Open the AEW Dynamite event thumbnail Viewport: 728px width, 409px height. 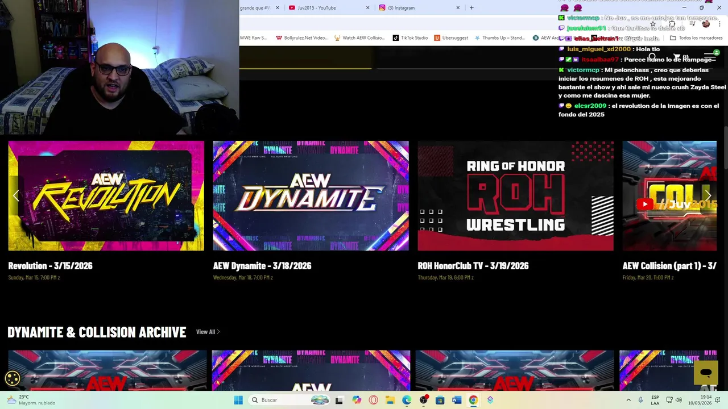311,196
